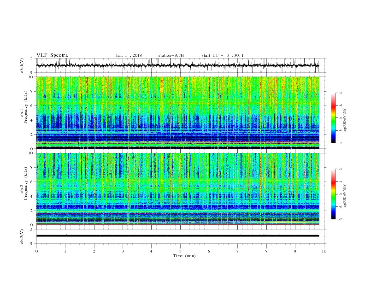The height and width of the screenshot is (282, 365).
Task: Click time-axis tick label "7"
Action: pos(238,251)
